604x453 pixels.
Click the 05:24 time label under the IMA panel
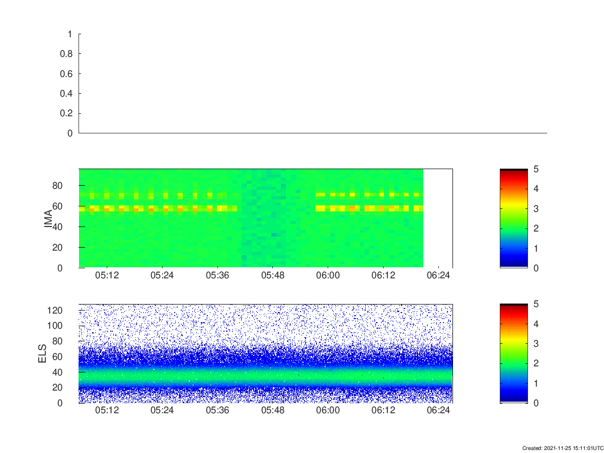click(x=162, y=276)
